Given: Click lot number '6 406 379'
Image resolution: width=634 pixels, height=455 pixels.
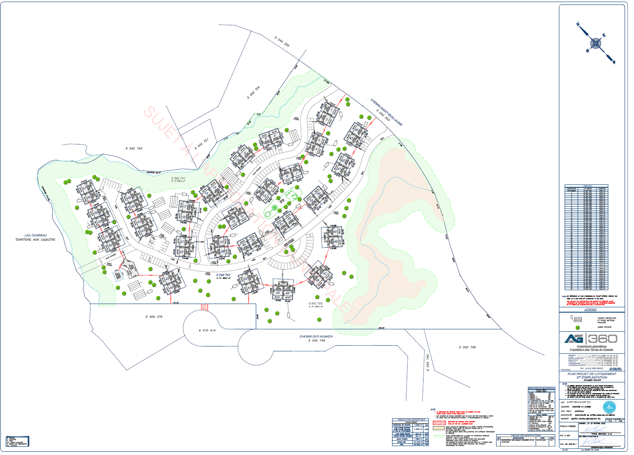Looking at the screenshot, I should point(154,317).
